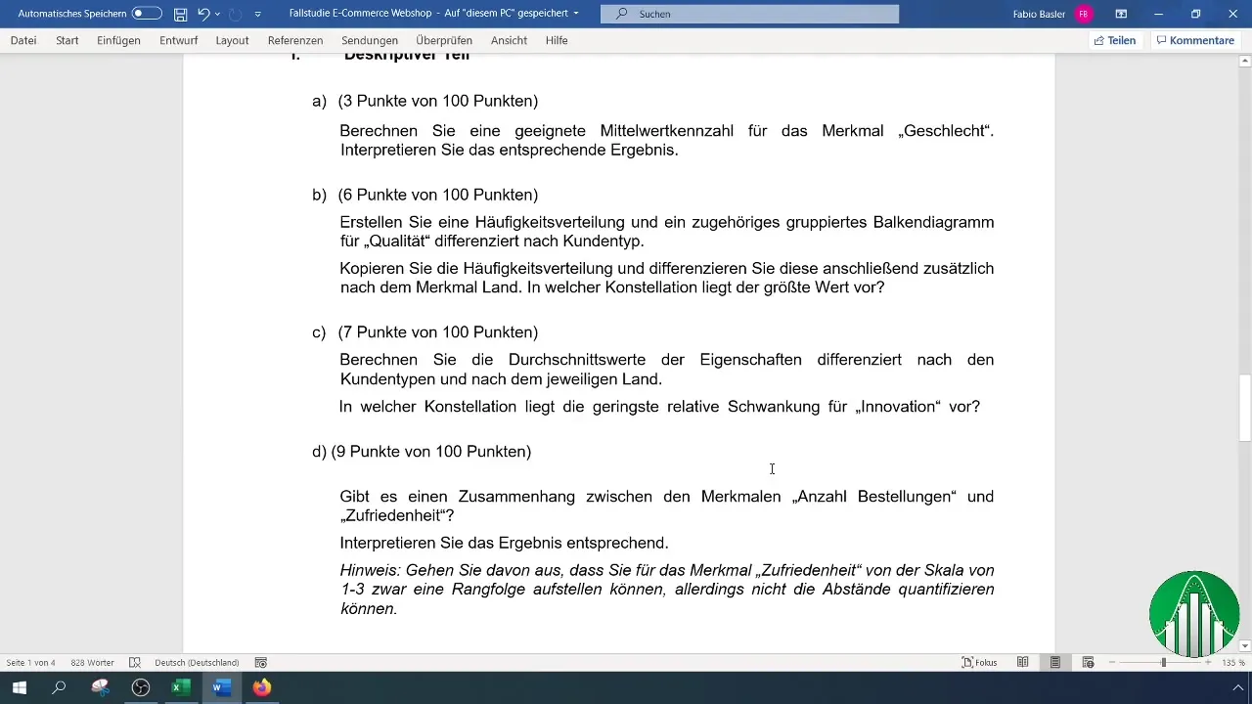Click the Undo arrow icon
The height and width of the screenshot is (704, 1252).
coord(203,15)
